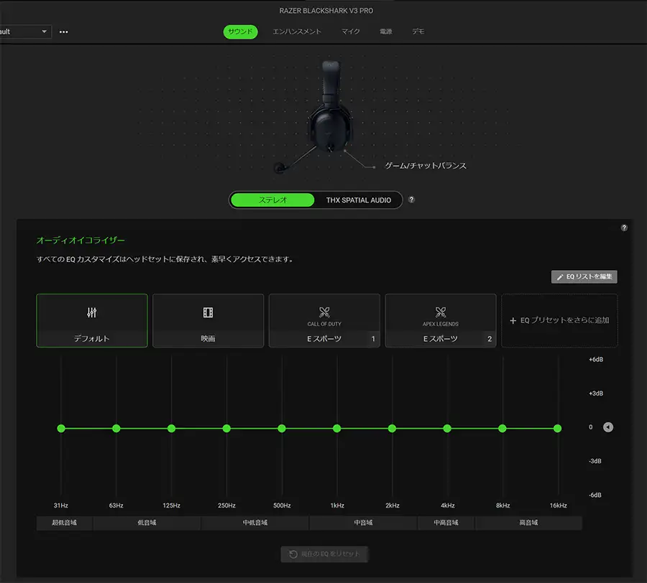Click the -6dB scale label
Viewport: 647px width, 583px height.
coord(595,495)
